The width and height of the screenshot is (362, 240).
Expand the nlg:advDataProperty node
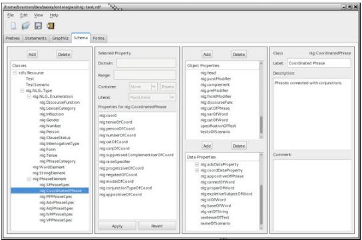[197, 164]
